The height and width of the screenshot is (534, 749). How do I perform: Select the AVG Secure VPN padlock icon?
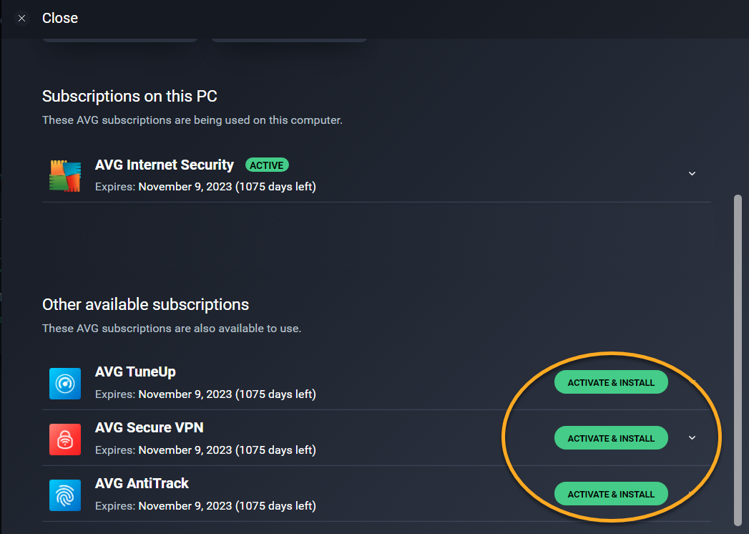(65, 440)
